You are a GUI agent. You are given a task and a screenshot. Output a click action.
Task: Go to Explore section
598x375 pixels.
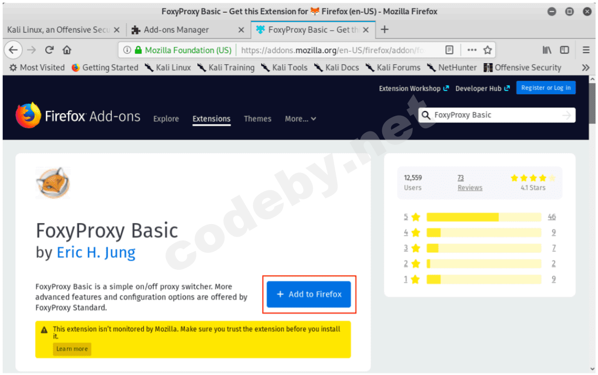166,118
